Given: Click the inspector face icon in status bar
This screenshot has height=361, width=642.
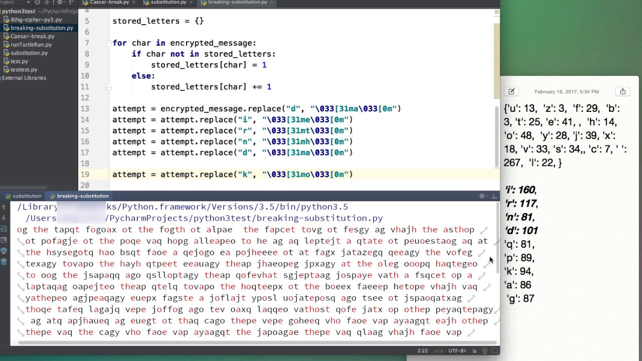Looking at the screenshot, I should pyautogui.click(x=485, y=351).
